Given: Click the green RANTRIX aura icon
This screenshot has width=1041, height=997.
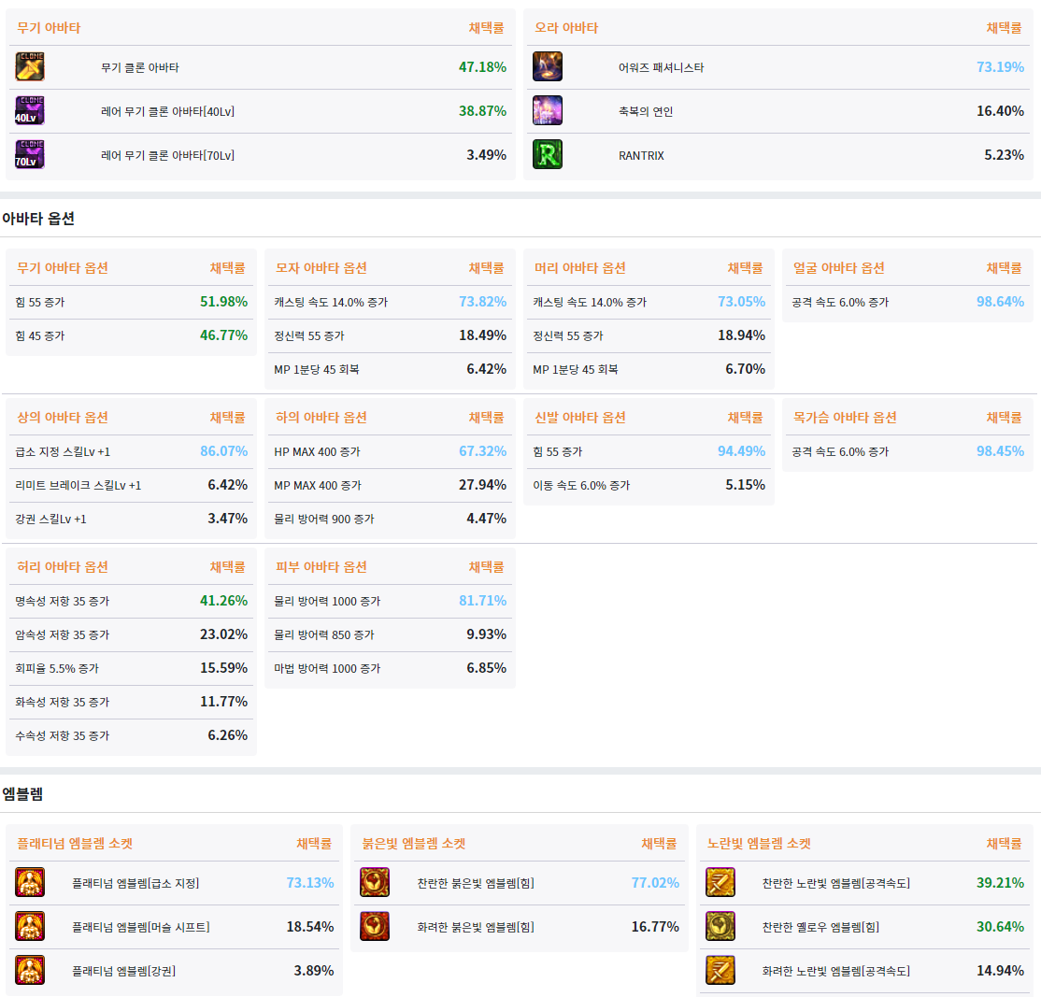Looking at the screenshot, I should pos(548,155).
